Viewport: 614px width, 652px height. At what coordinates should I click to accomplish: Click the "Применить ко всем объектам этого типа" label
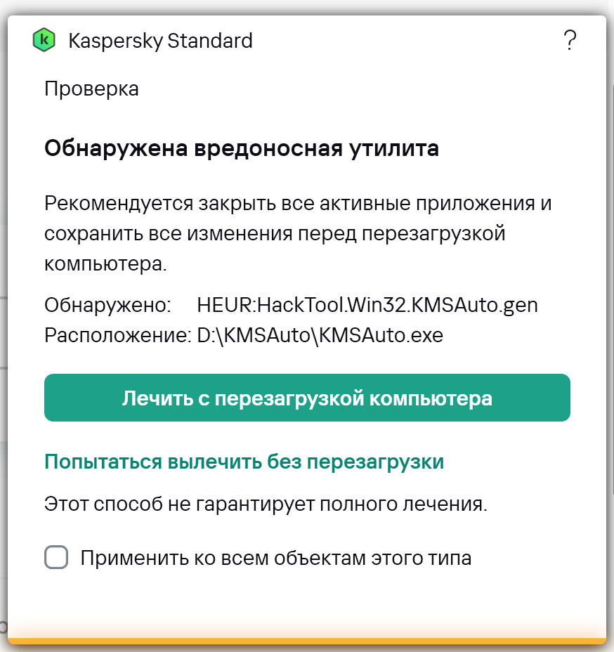275,559
